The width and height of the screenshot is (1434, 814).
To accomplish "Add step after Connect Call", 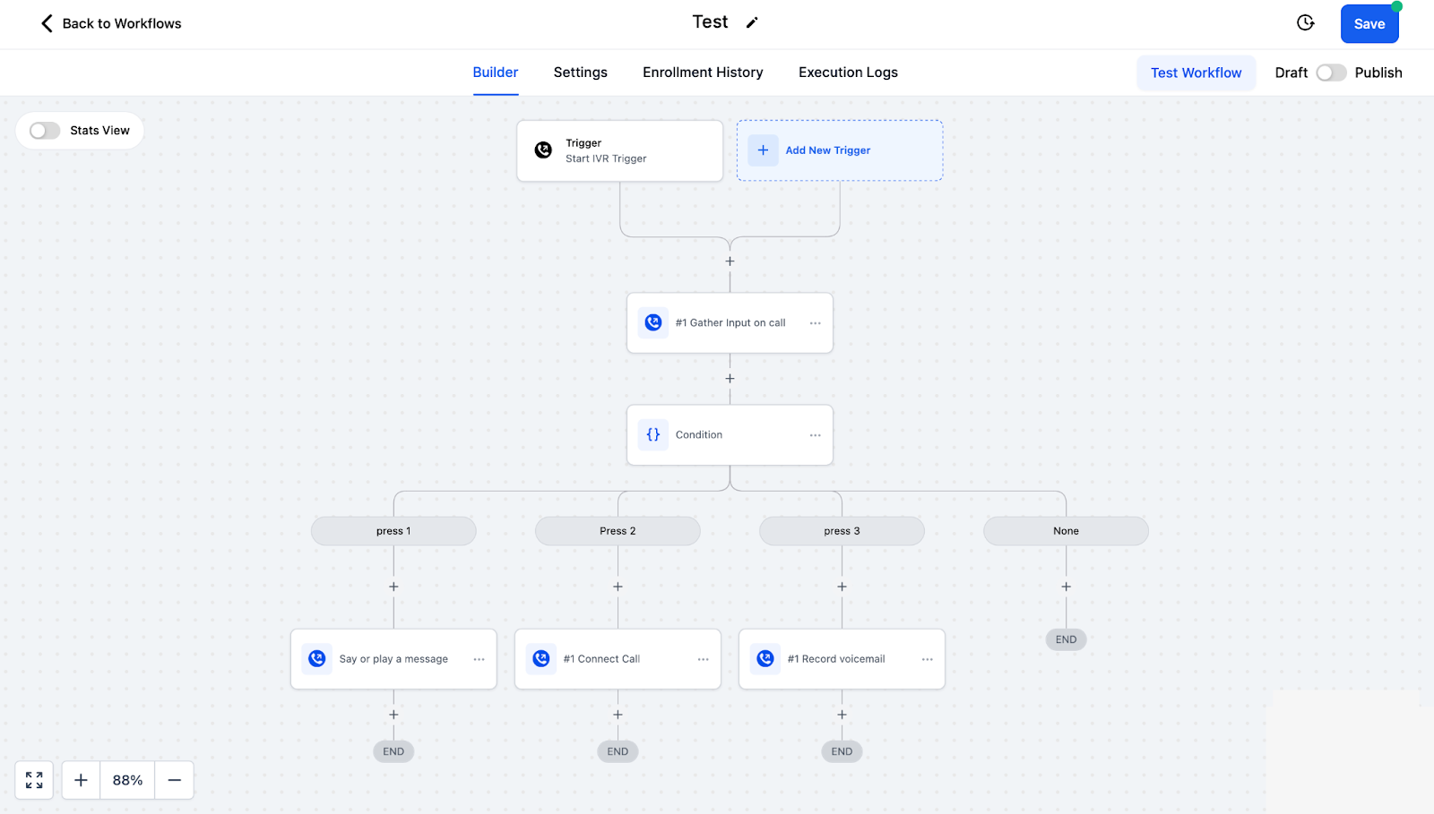I will (x=618, y=715).
